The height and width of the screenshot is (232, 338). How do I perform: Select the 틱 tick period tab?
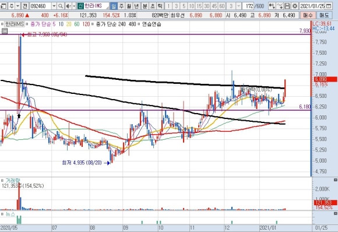tap(160, 6)
